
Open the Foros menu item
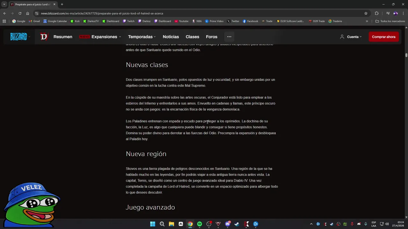click(212, 37)
